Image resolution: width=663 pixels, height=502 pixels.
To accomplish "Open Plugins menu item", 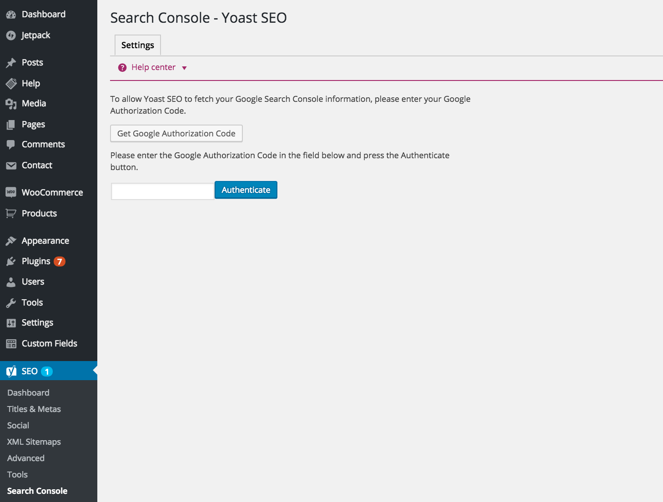I will pos(36,261).
